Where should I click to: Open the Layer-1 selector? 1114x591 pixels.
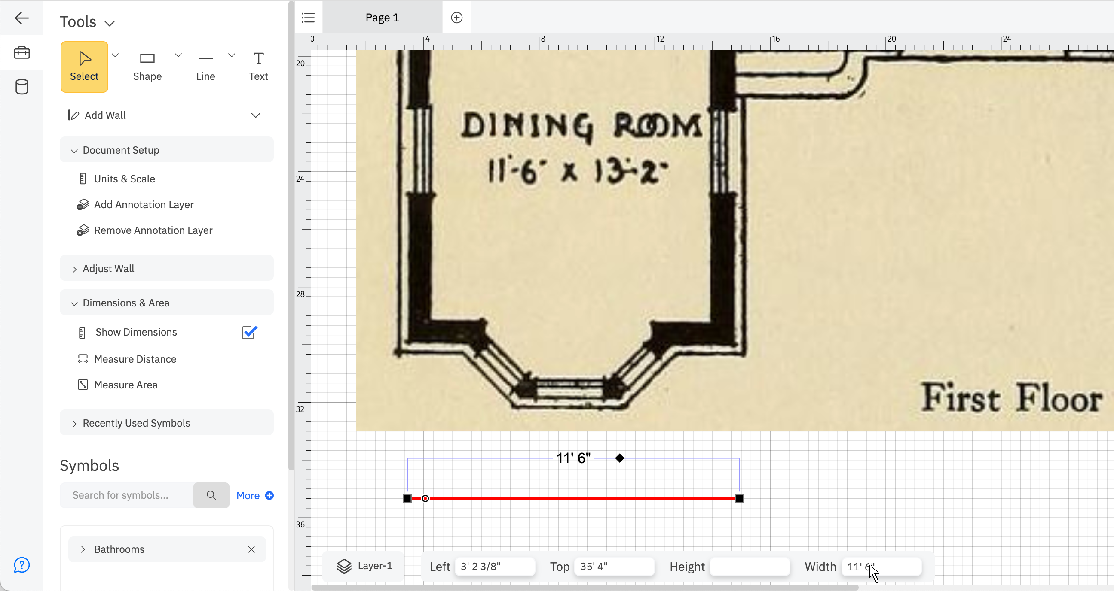pos(363,566)
